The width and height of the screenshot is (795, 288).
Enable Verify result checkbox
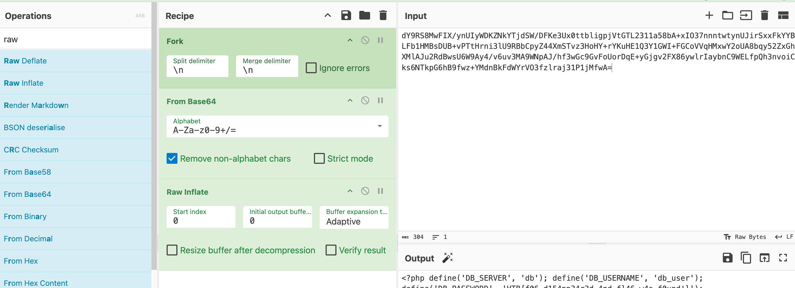coord(331,250)
